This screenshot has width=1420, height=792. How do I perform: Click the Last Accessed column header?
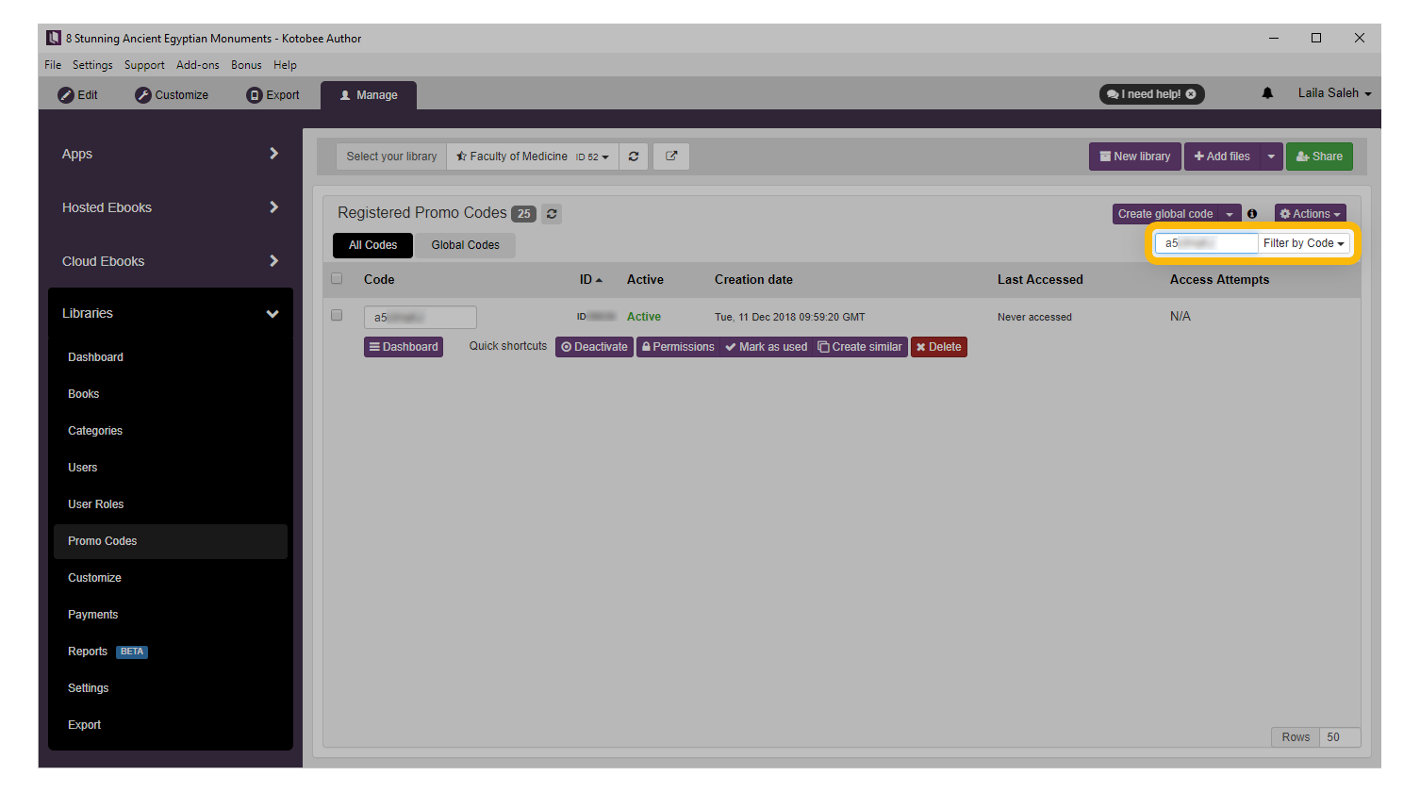point(1040,280)
